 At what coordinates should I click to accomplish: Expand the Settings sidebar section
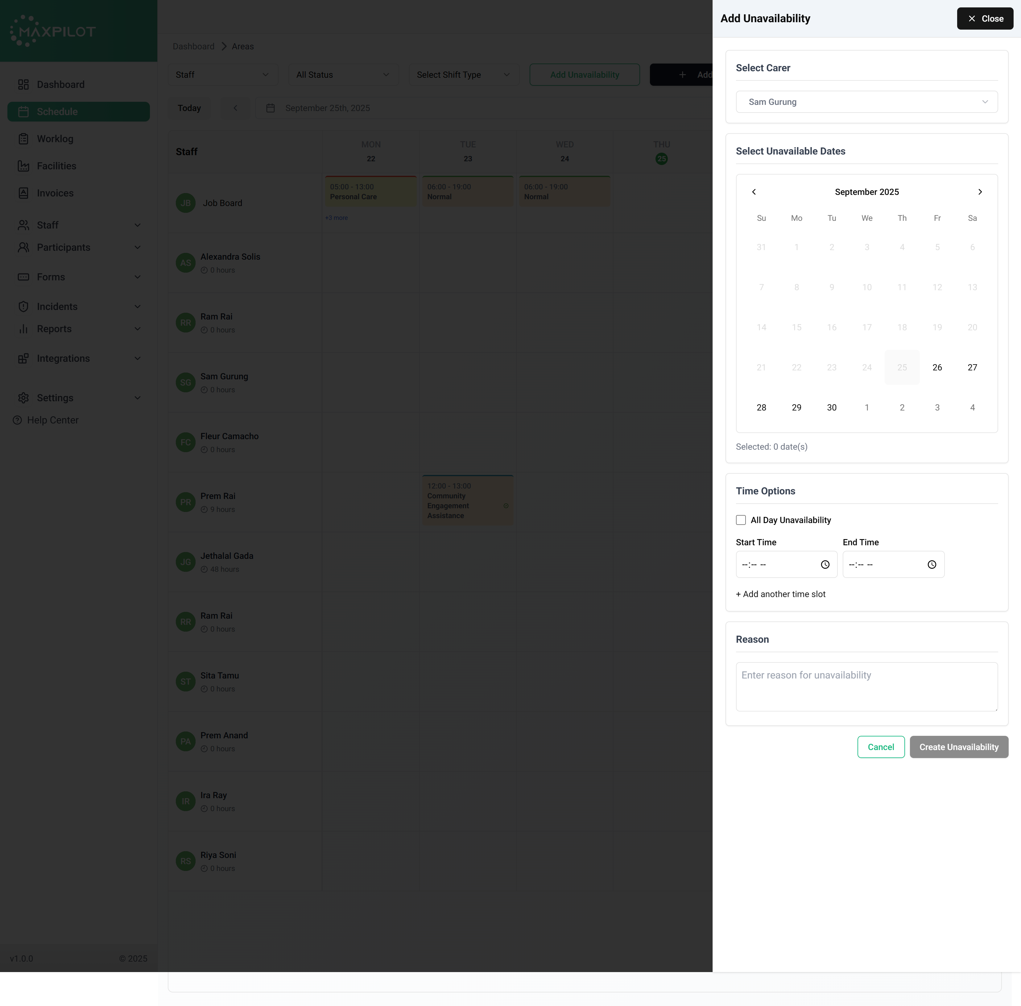pos(137,398)
